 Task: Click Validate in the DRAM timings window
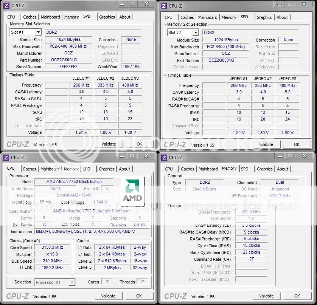click(x=266, y=296)
